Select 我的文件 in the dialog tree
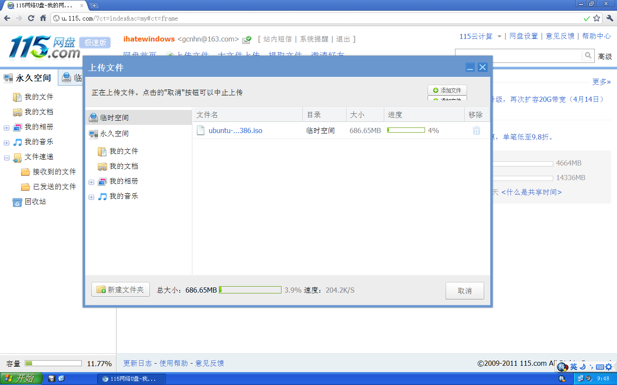The width and height of the screenshot is (617, 385). (123, 151)
